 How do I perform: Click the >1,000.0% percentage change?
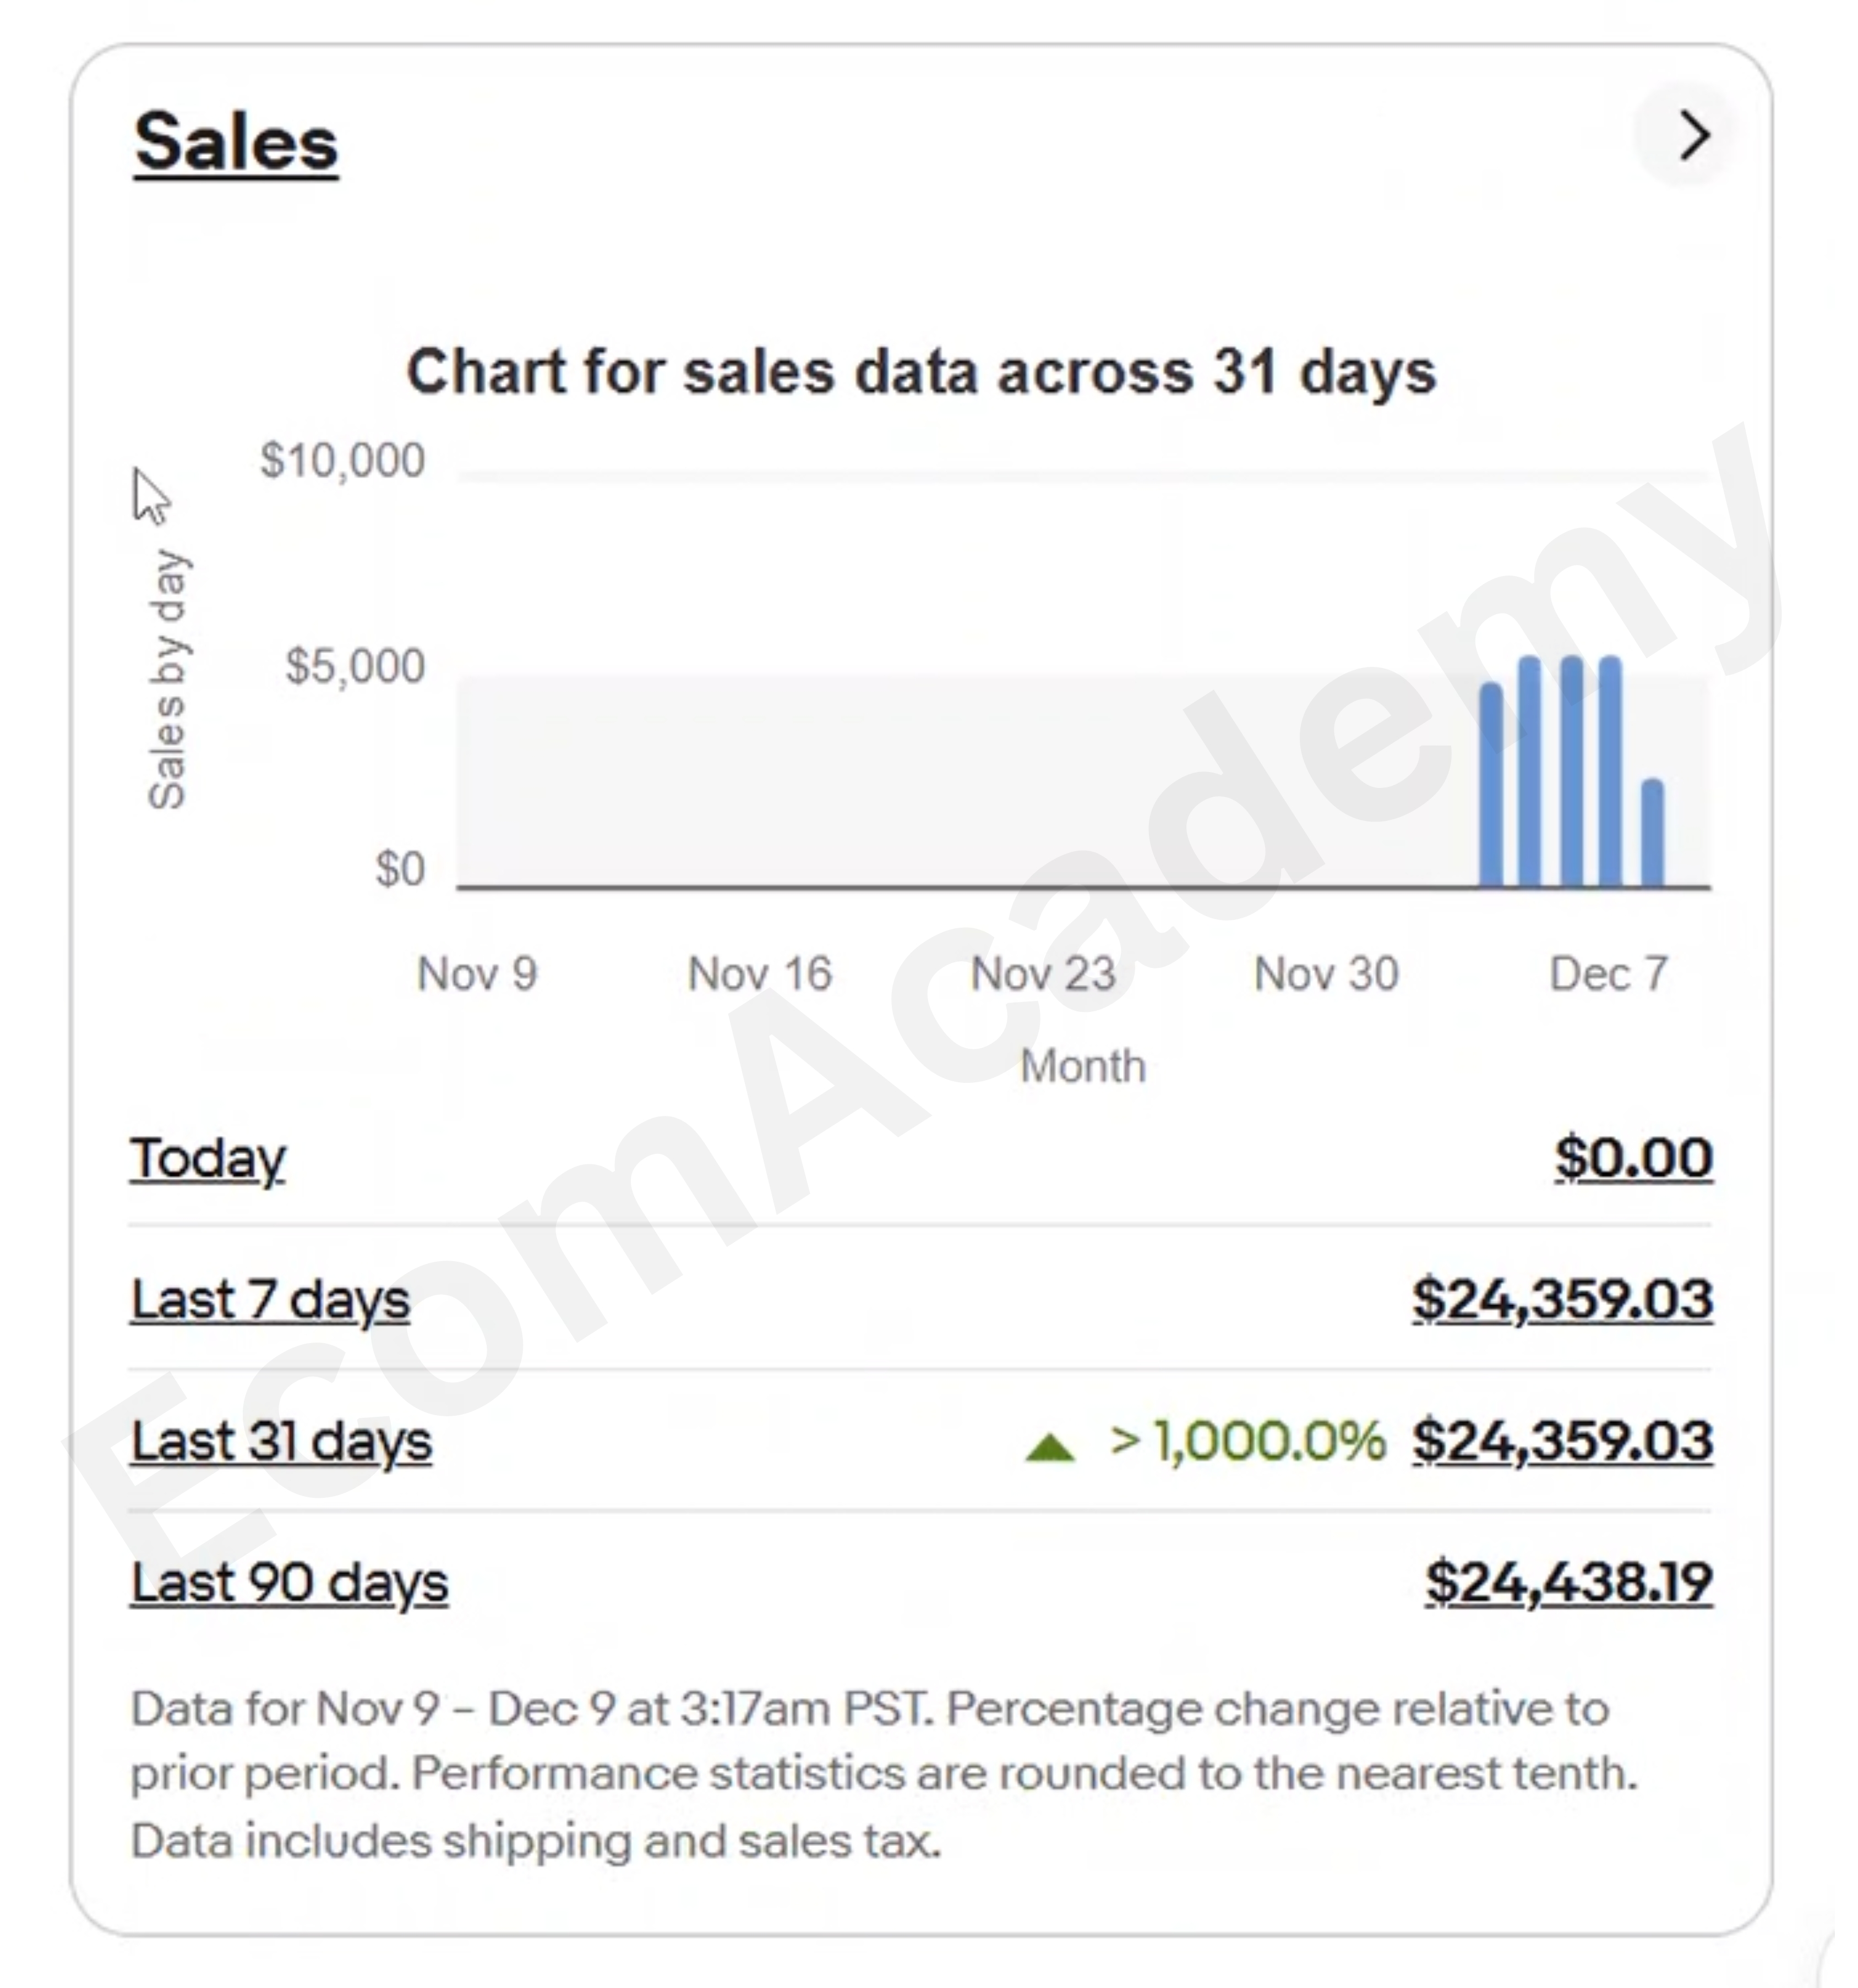(1247, 1441)
